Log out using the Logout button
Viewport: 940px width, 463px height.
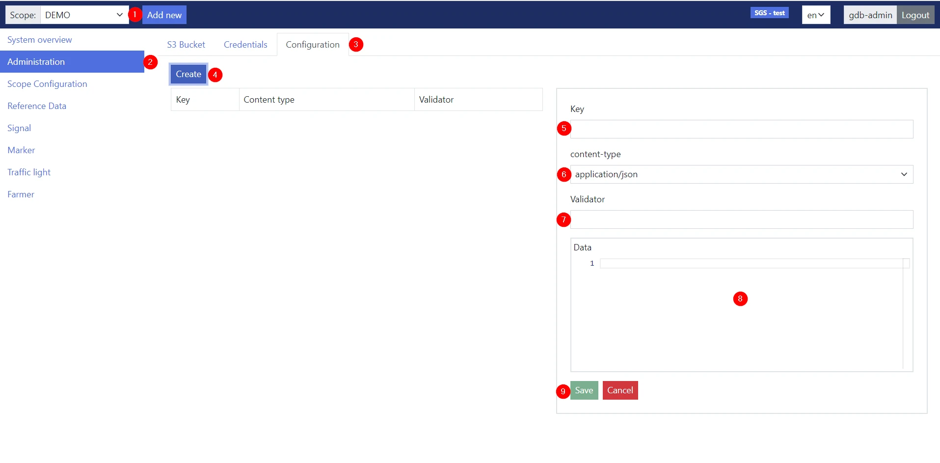coord(915,15)
